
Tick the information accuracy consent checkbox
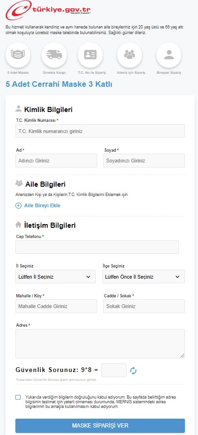coord(18,397)
